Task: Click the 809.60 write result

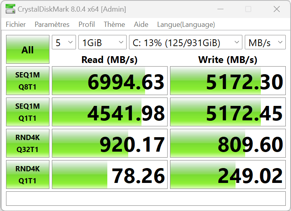Action: click(228, 143)
